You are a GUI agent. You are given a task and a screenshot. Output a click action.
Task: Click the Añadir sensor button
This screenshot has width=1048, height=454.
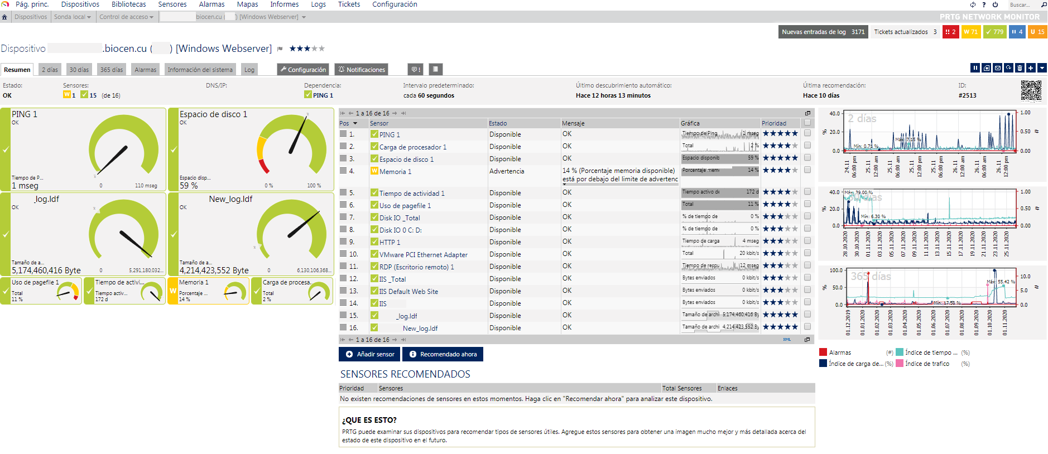[x=369, y=354]
